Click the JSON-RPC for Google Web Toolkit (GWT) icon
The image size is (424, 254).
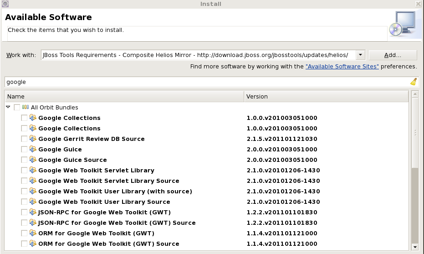click(33, 213)
